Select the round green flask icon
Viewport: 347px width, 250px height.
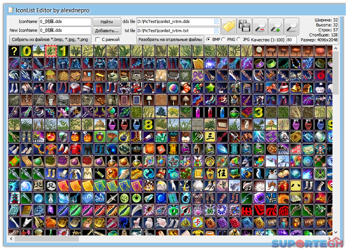tap(234, 112)
